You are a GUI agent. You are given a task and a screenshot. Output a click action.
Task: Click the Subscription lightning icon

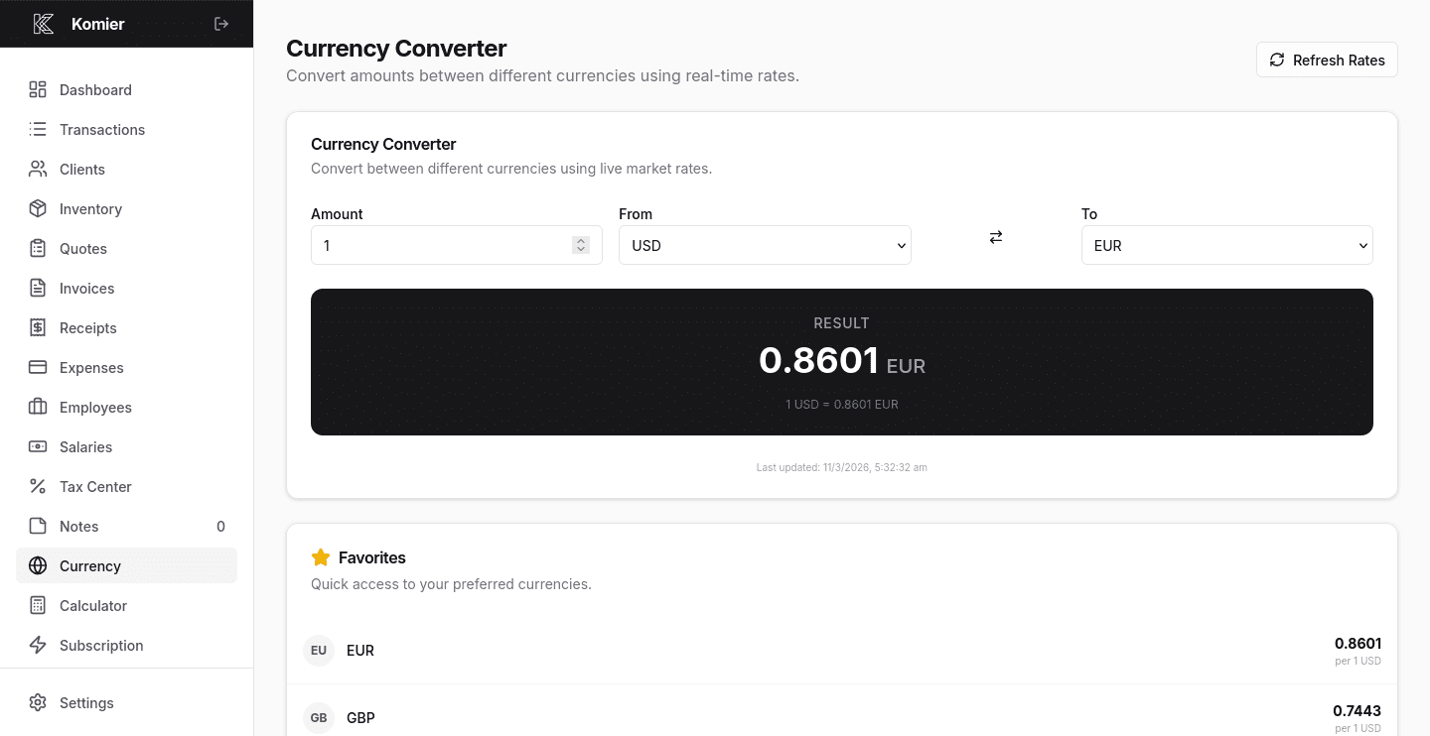coord(38,646)
